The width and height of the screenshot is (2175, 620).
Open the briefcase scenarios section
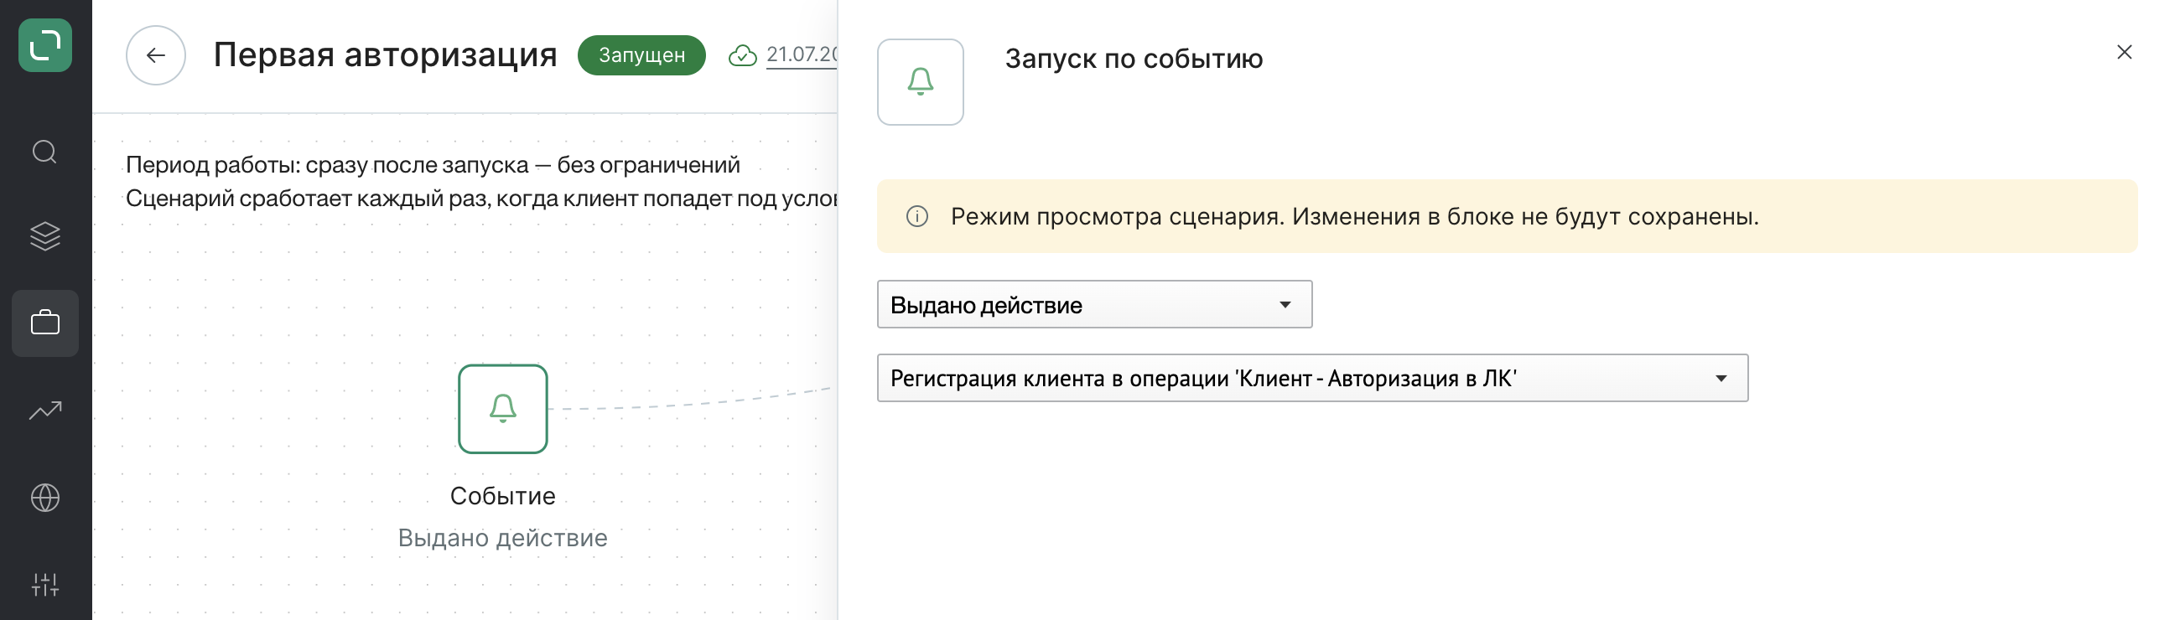(x=44, y=323)
